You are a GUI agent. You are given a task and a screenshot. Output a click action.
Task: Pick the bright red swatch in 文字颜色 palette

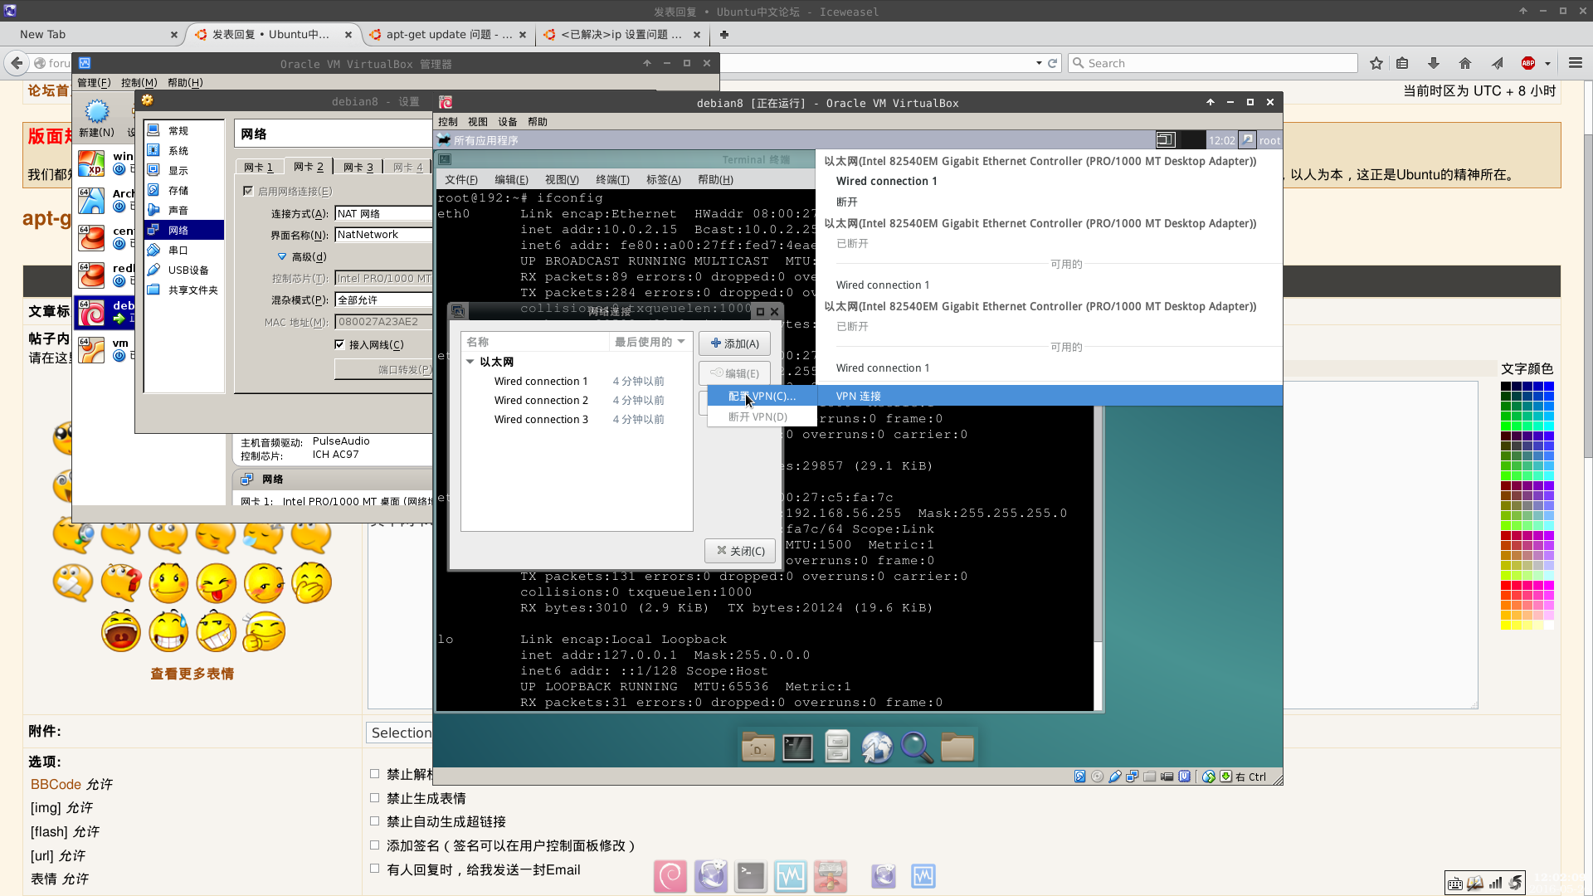[1506, 585]
